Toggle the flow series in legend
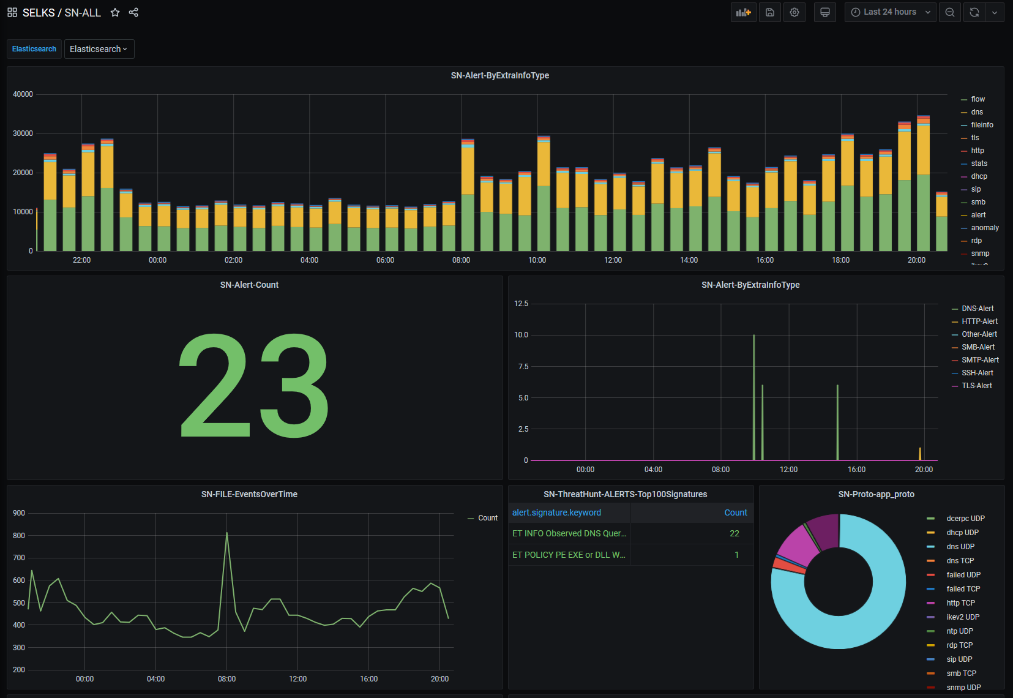 (977, 99)
